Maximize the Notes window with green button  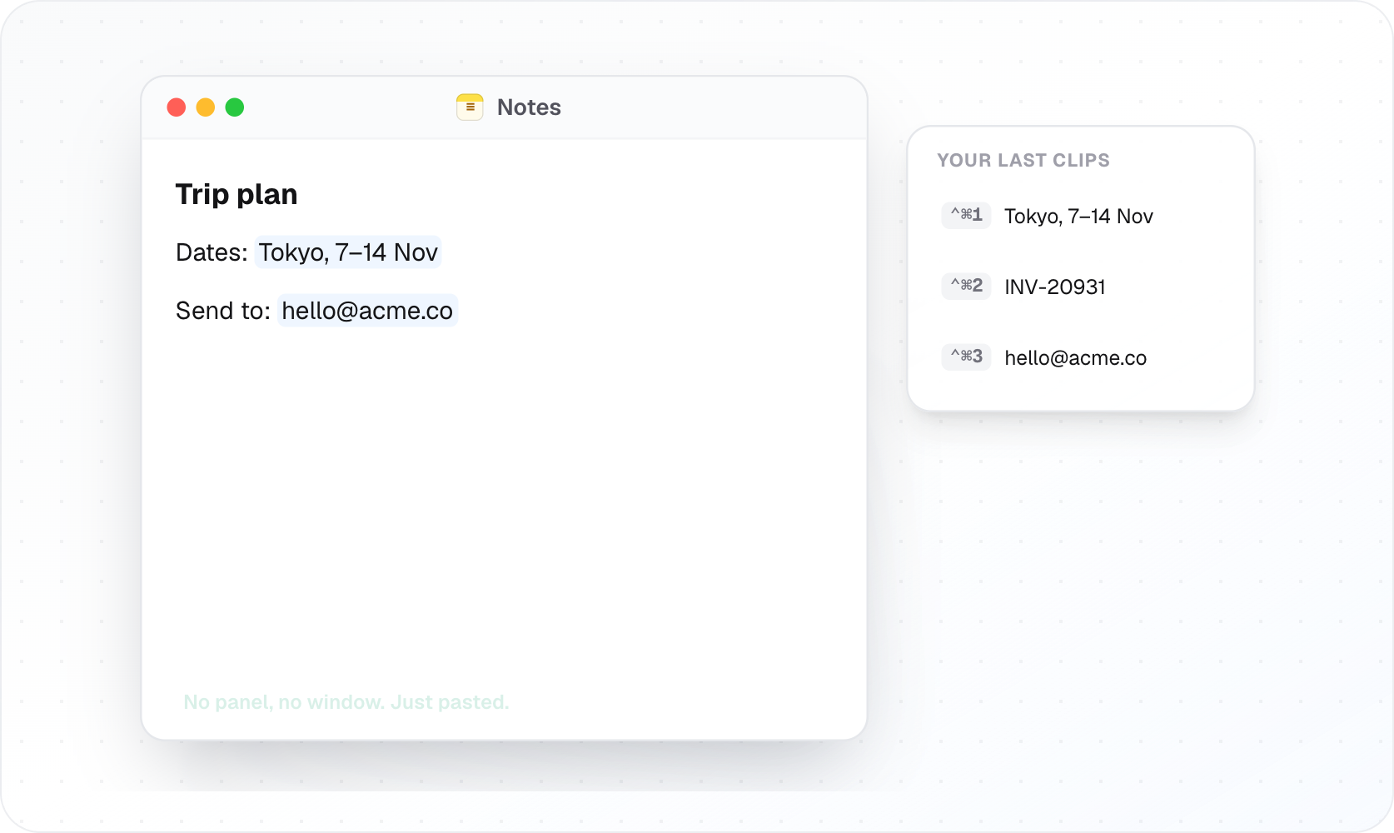point(235,107)
